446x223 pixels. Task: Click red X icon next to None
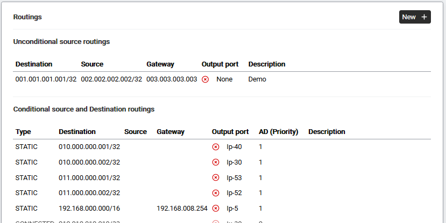click(x=205, y=79)
